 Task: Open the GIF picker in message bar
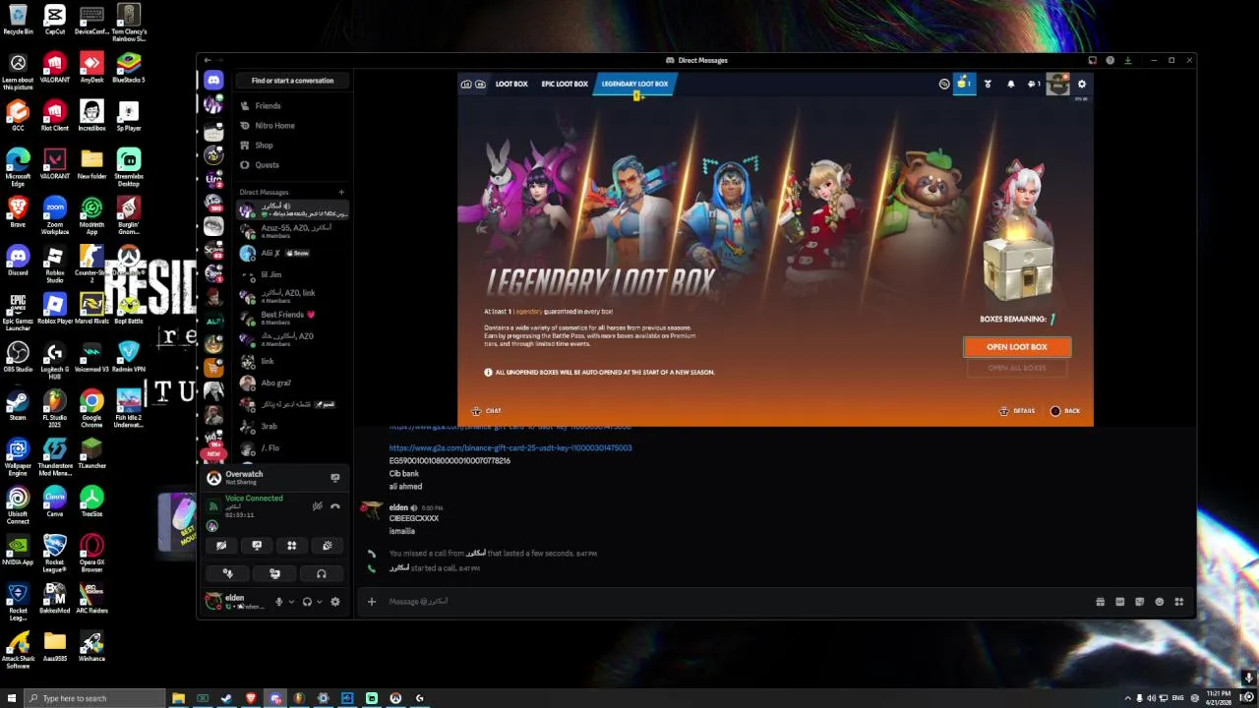pos(1120,602)
